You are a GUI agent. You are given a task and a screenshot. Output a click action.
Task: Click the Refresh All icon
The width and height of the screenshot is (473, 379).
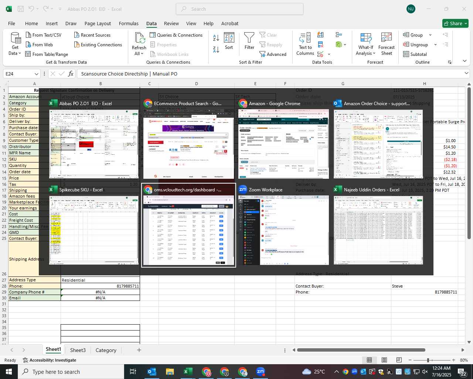click(140, 38)
